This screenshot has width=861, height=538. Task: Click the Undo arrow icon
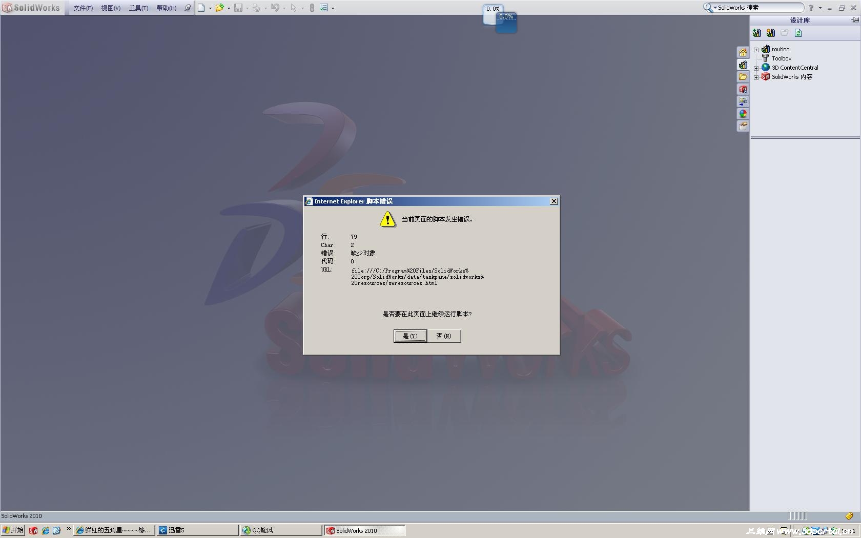point(275,8)
